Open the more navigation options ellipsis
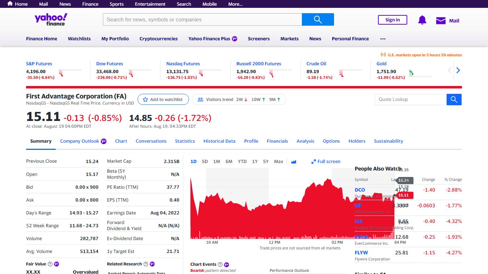Screen dimensions: 488x274 click(383, 39)
